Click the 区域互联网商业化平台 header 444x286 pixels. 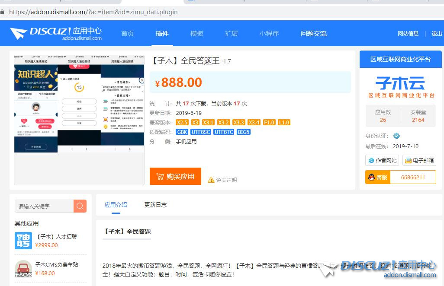coord(400,59)
